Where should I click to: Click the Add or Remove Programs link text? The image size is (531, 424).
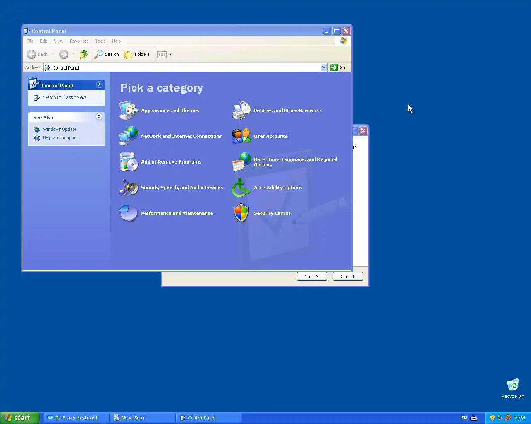click(x=171, y=162)
